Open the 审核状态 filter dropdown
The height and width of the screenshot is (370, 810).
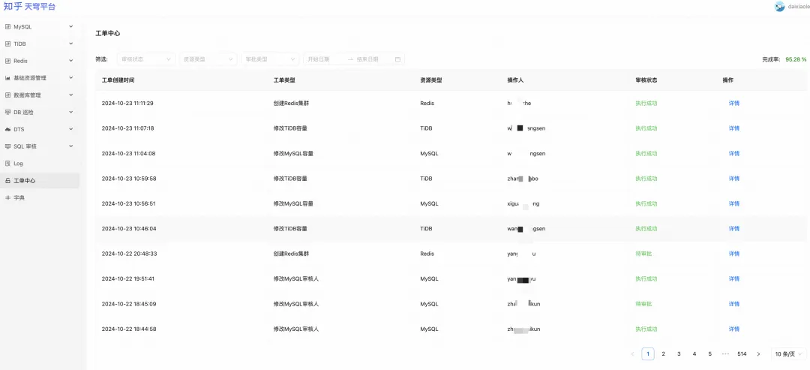pos(146,59)
